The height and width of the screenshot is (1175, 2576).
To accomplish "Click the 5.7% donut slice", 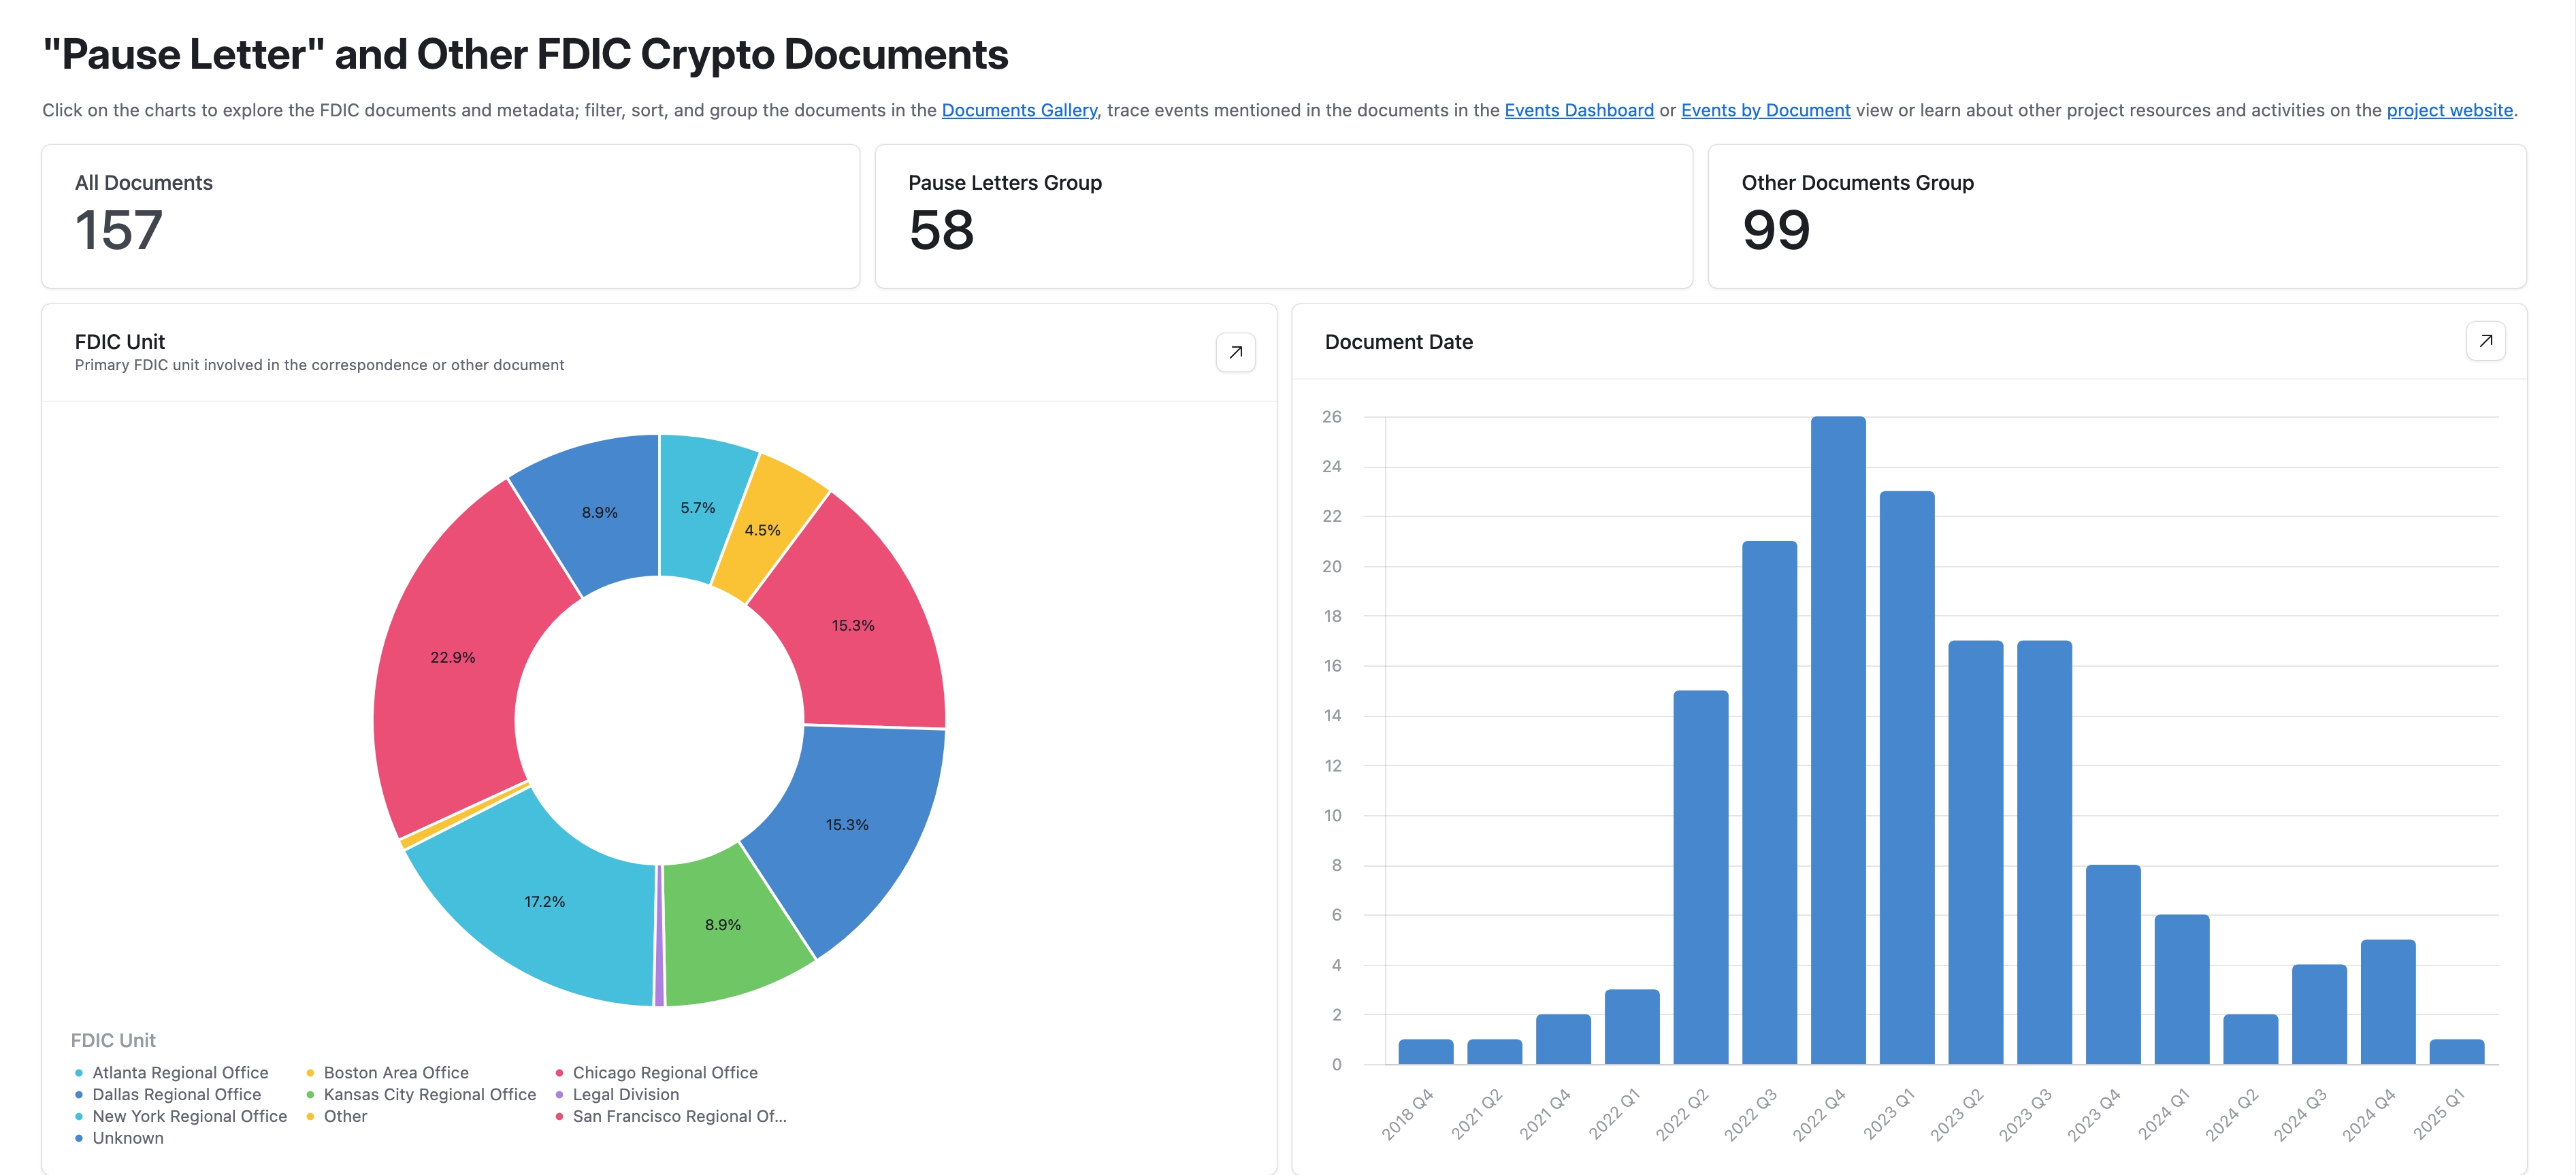I will coord(697,508).
